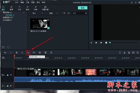Image resolution: width=140 pixels, height=93 pixels.
Task: Expand the 录制 record dropdown
Action: [57, 13]
